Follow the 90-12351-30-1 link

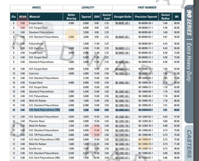122,121
